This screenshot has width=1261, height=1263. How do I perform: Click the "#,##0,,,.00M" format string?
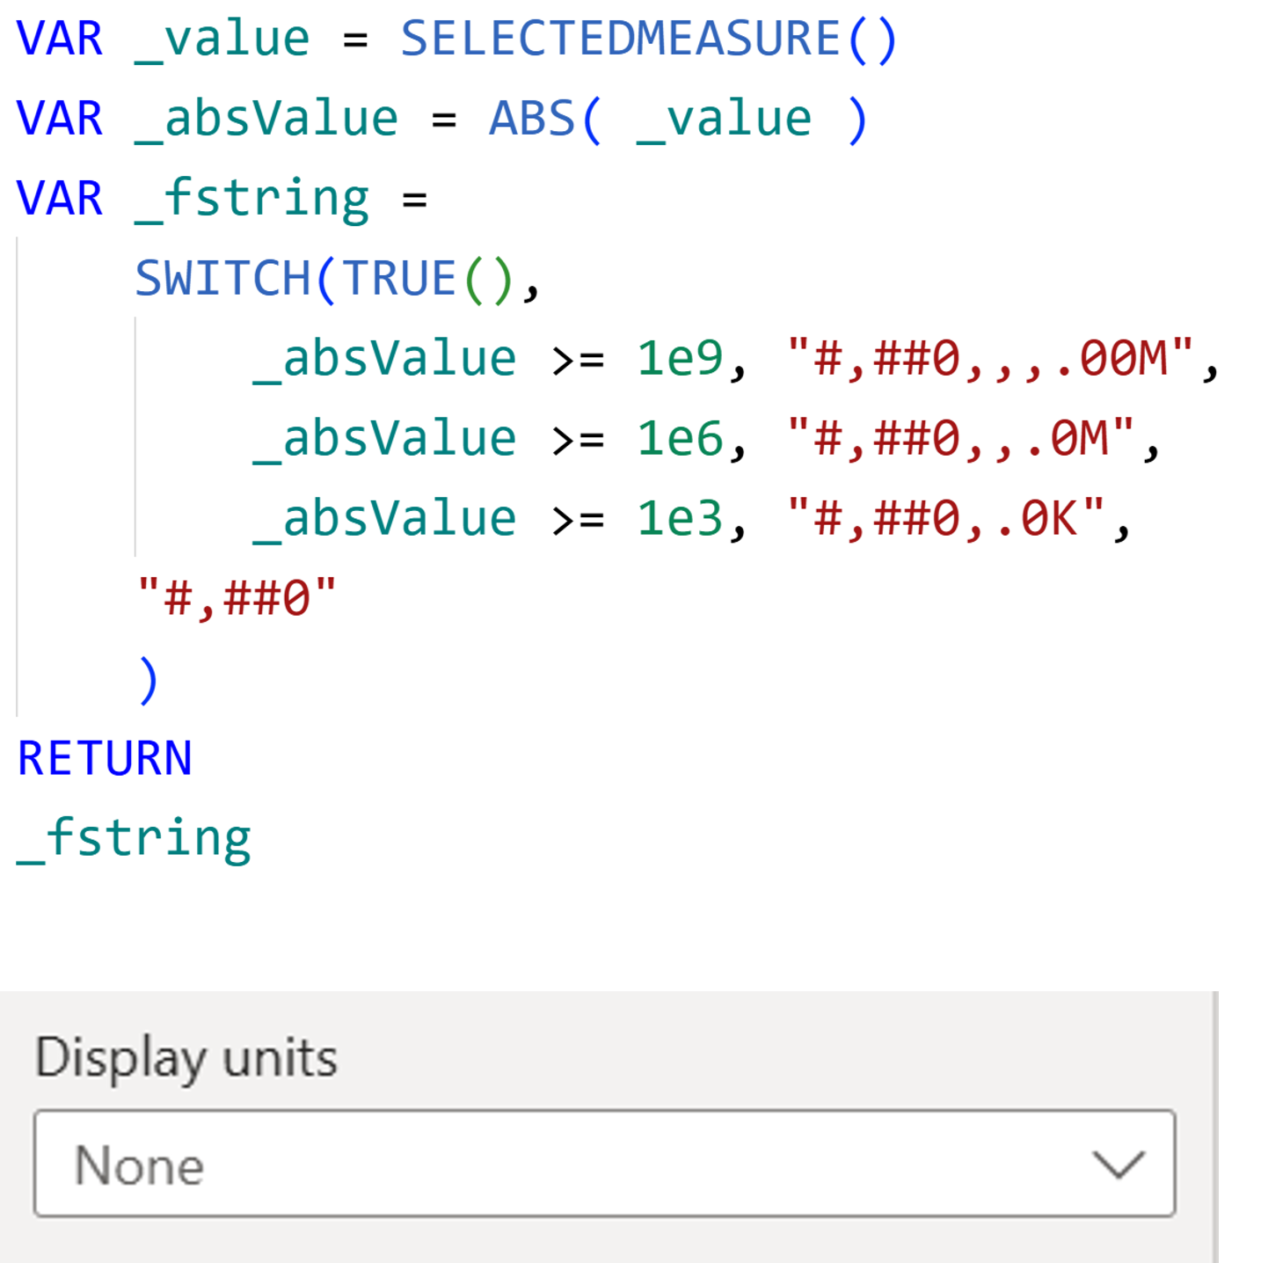coord(990,359)
